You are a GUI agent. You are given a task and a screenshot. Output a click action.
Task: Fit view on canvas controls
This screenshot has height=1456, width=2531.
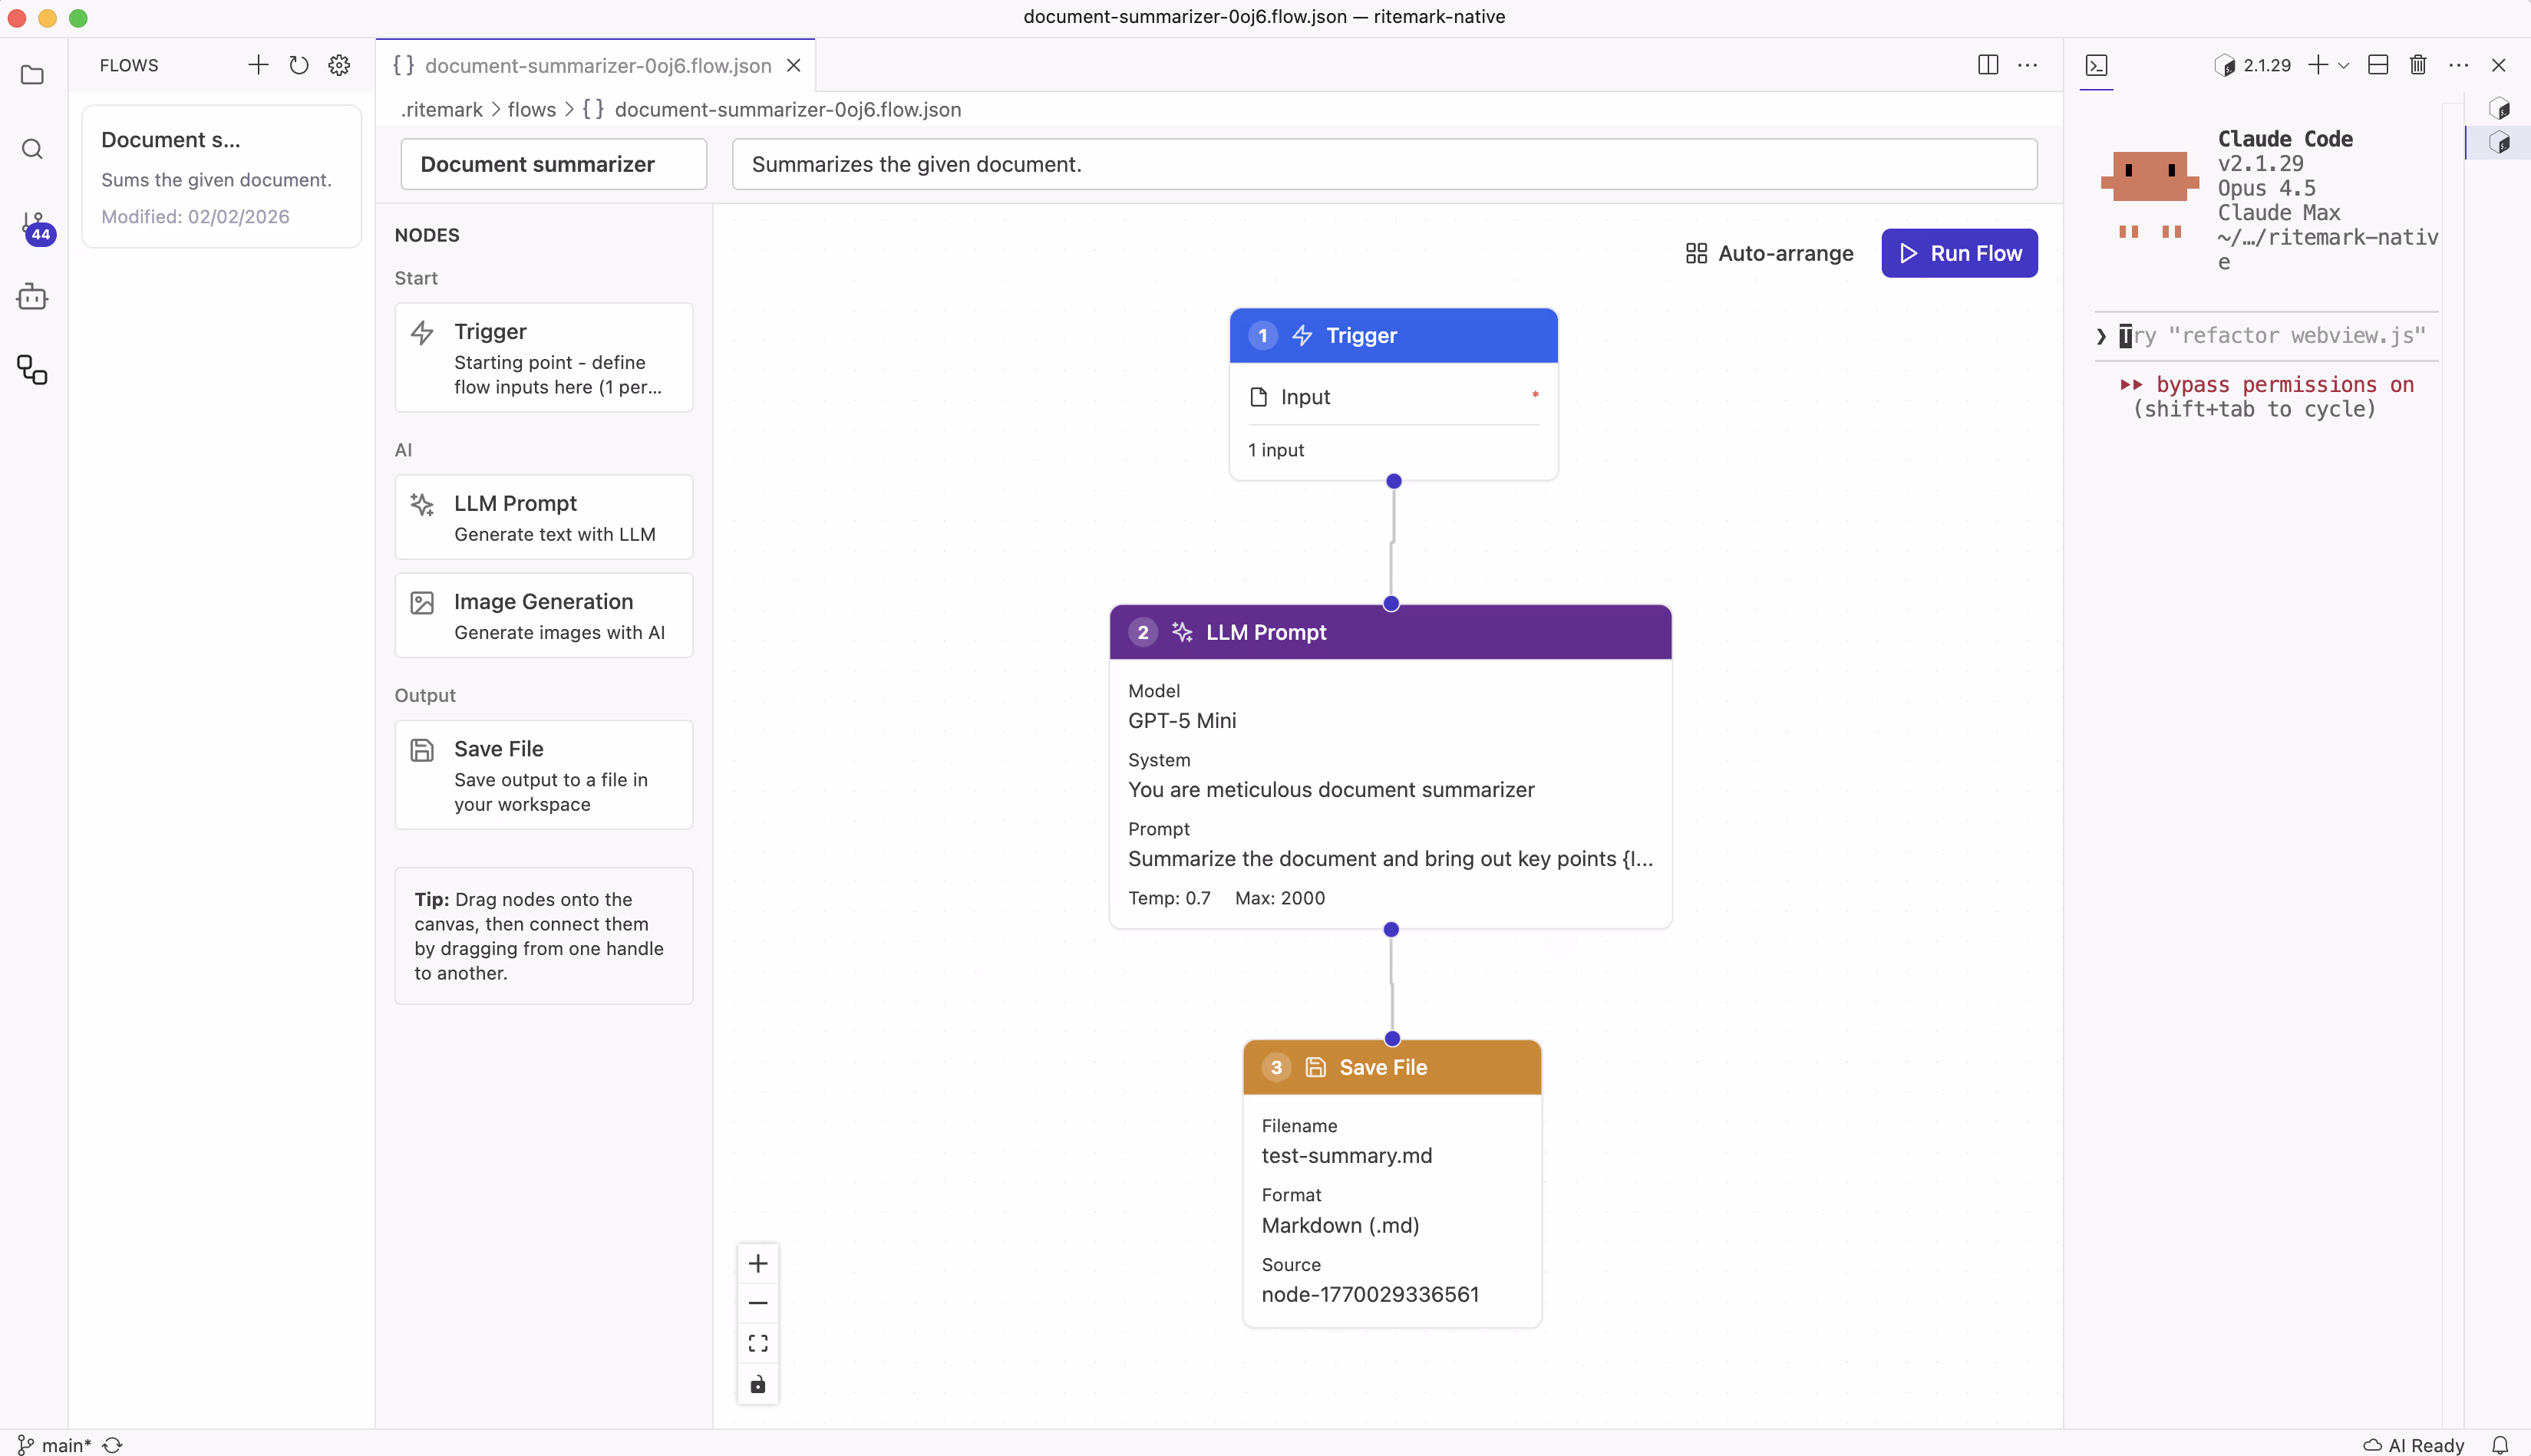click(757, 1343)
